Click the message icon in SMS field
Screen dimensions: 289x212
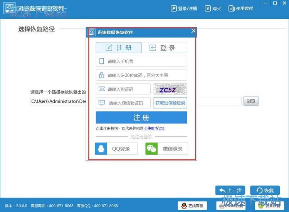coord(102,103)
